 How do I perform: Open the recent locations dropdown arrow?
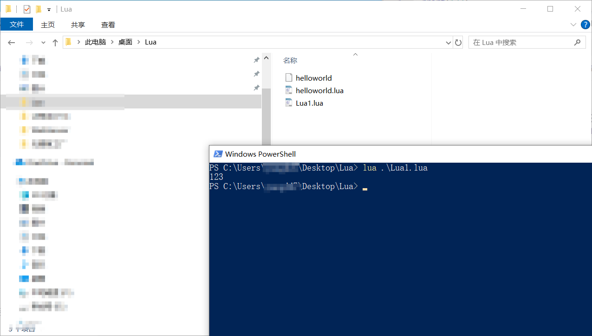(x=44, y=43)
